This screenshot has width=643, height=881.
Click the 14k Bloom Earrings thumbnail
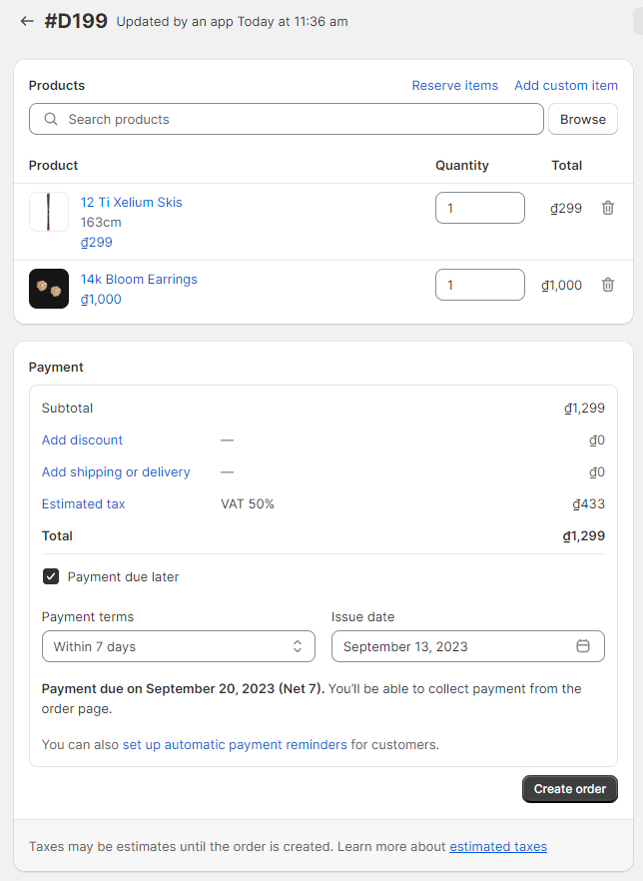coord(49,289)
